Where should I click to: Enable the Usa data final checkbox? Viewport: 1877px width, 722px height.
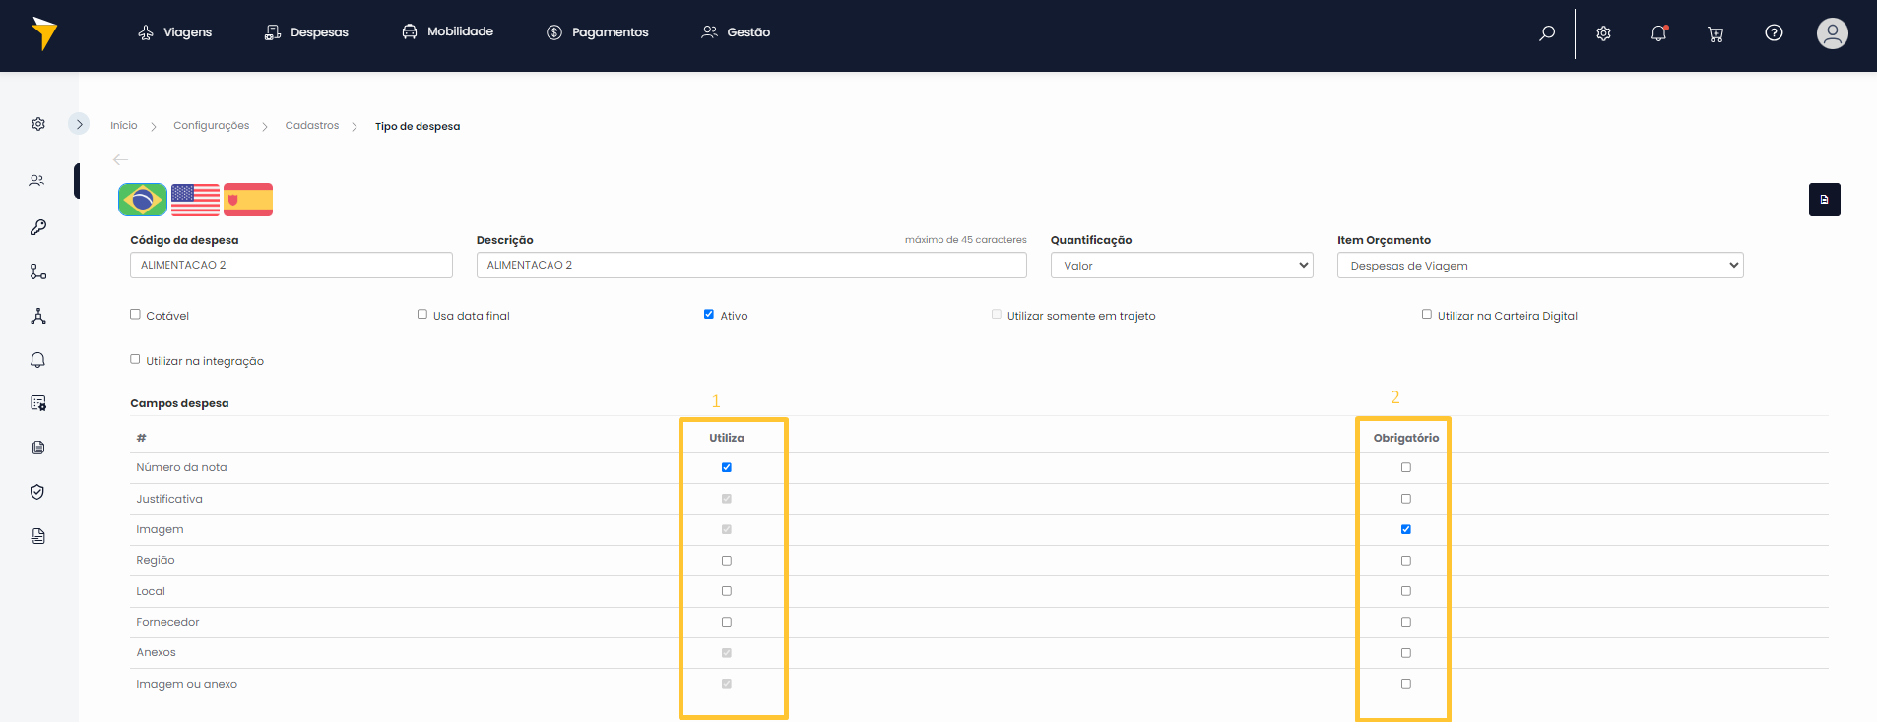coord(422,315)
